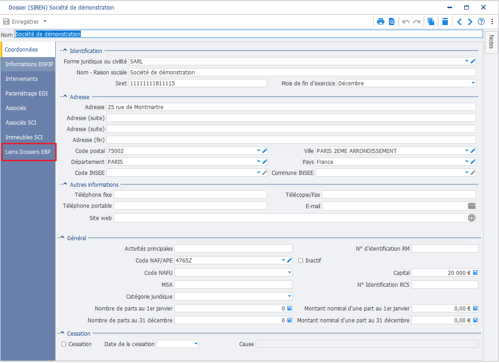Open the Catégorie juridique dropdown

click(x=289, y=296)
